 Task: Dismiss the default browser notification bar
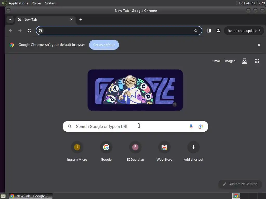[259, 45]
